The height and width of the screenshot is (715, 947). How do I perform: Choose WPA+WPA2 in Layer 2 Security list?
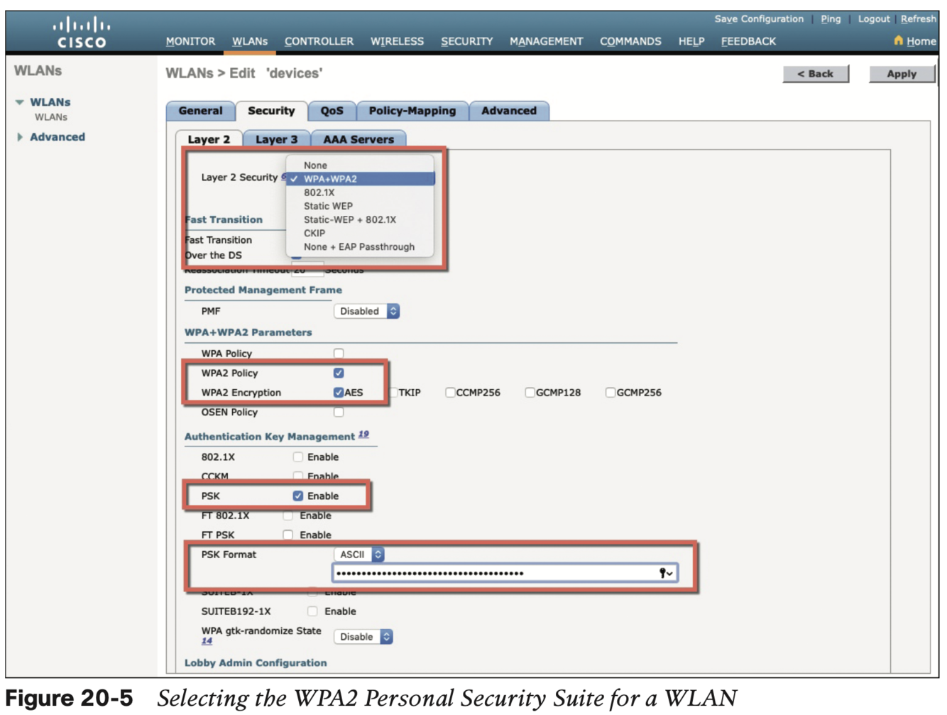[x=360, y=179]
